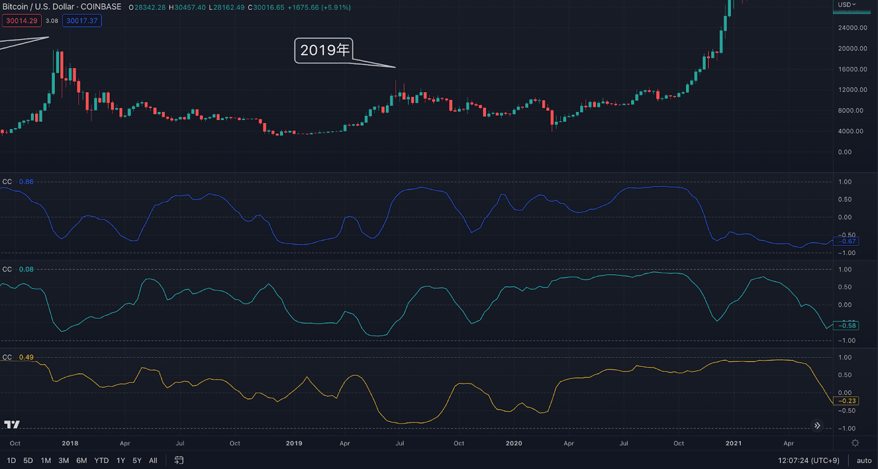This screenshot has width=878, height=469.
Task: Select the 6M time range
Action: [x=82, y=460]
